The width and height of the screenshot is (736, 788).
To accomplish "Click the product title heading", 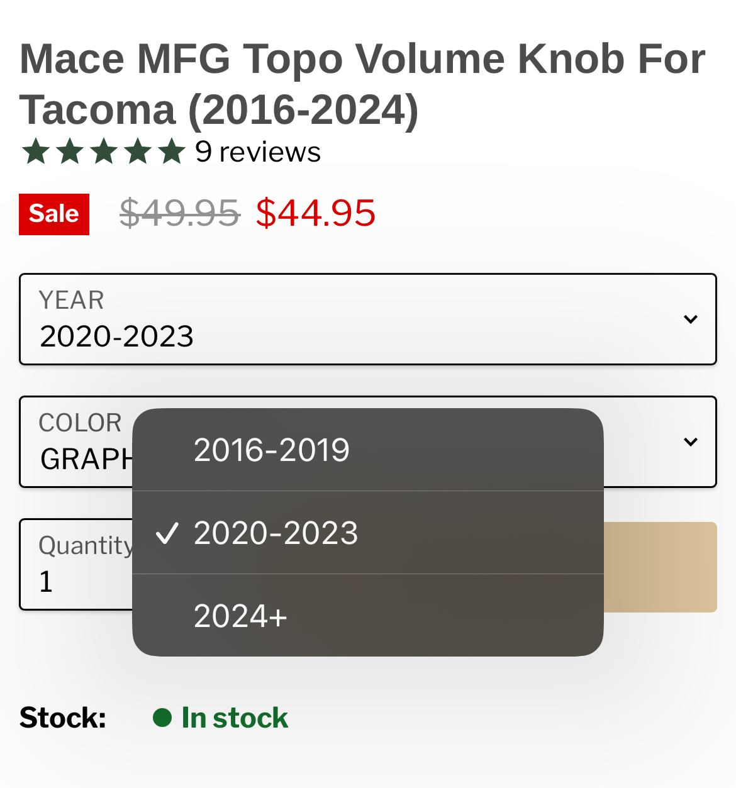I will pos(363,84).
